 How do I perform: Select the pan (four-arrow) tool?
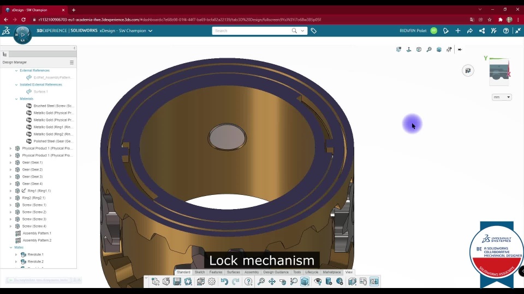pyautogui.click(x=272, y=281)
